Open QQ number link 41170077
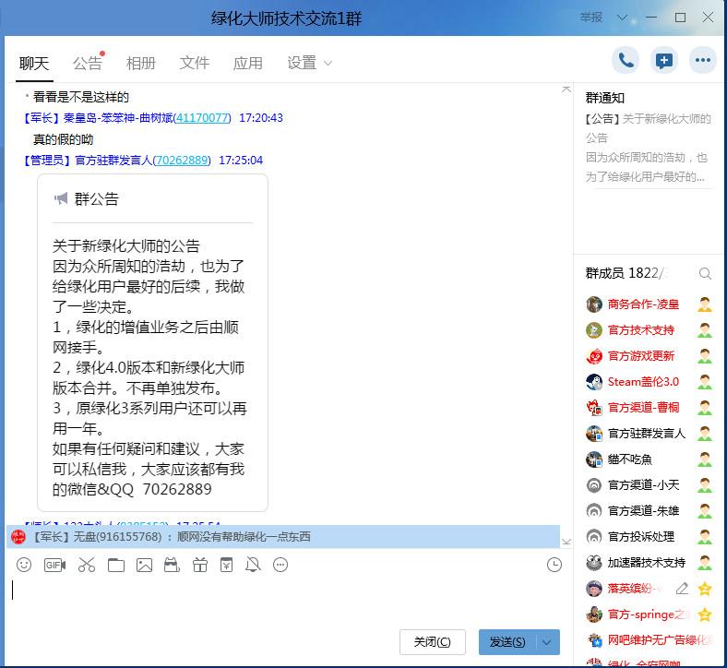Viewport: 727px width, 668px height. click(202, 118)
